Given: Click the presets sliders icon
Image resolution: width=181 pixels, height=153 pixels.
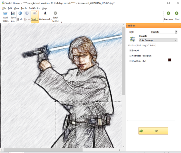Looking at the screenshot, I should (x=132, y=39).
